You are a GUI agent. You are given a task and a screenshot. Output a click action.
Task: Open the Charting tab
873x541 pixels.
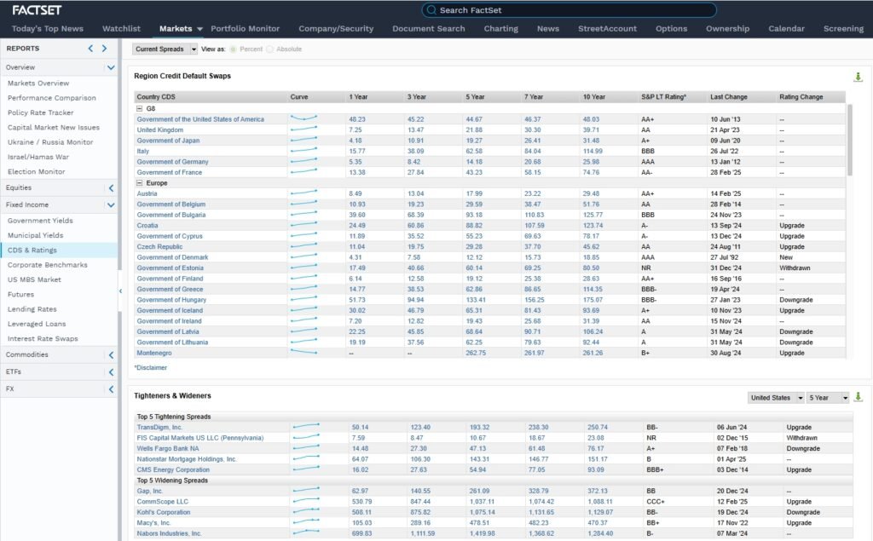click(500, 28)
